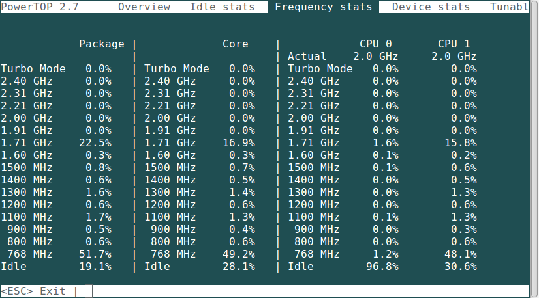Click the CPU 0 column header

click(x=376, y=44)
